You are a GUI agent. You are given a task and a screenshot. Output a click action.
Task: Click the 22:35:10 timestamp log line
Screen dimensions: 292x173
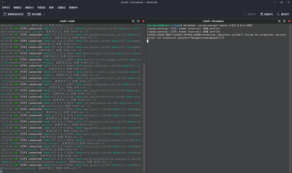point(6,153)
